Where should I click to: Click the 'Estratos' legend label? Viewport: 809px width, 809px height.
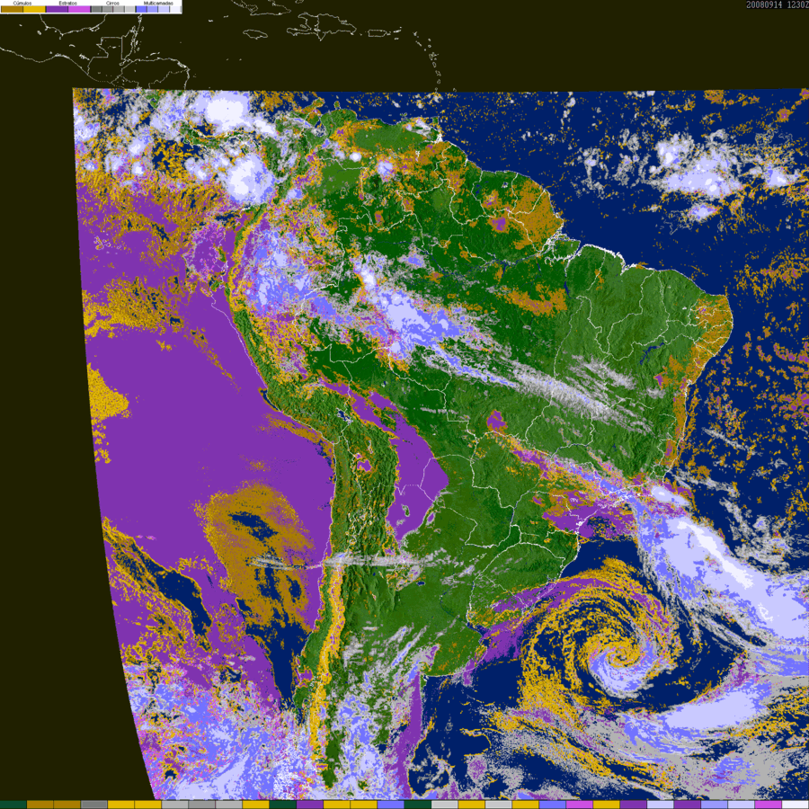[68, 3]
